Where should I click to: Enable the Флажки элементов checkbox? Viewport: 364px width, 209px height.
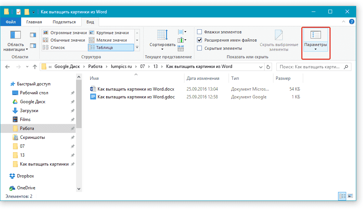click(200, 32)
